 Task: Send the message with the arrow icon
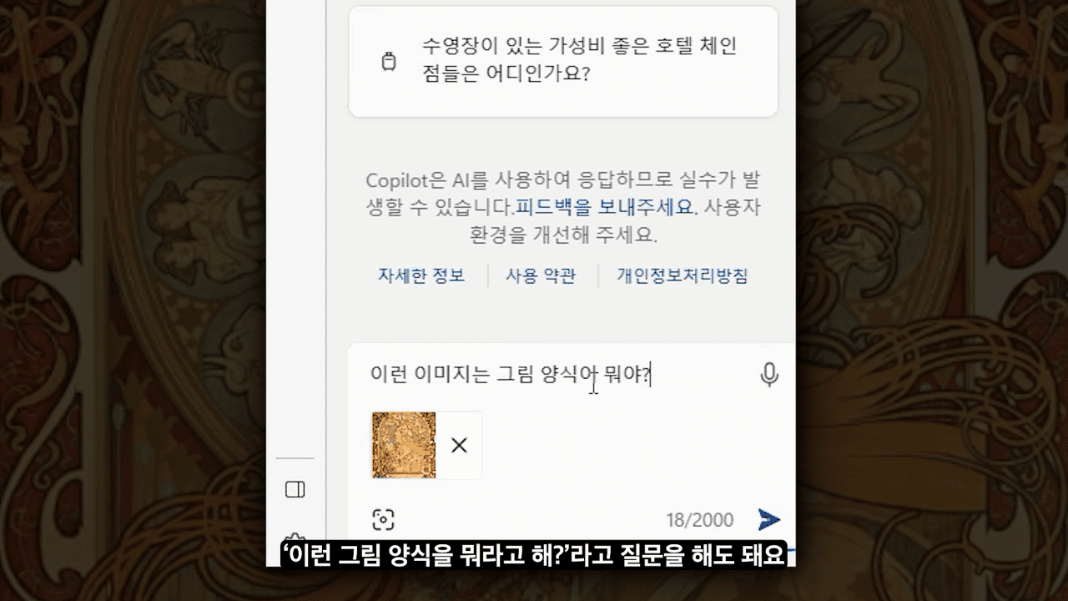[768, 520]
